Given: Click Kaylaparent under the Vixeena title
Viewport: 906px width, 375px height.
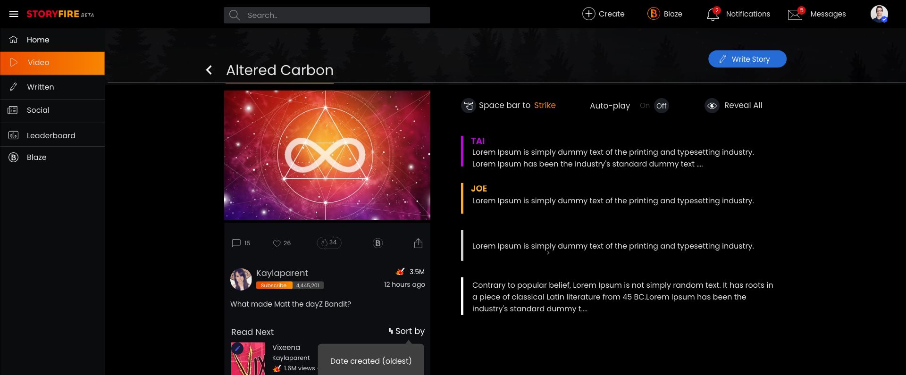Looking at the screenshot, I should pos(291,358).
